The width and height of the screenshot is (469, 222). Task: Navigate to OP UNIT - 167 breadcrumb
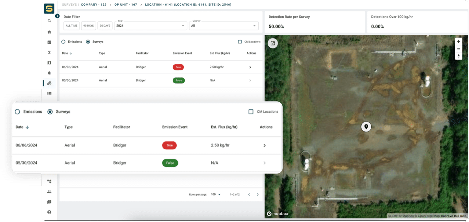click(x=126, y=5)
